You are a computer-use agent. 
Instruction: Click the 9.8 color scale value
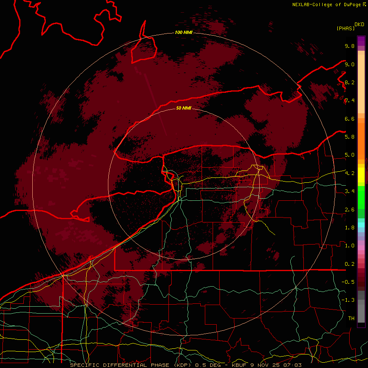(x=350, y=46)
